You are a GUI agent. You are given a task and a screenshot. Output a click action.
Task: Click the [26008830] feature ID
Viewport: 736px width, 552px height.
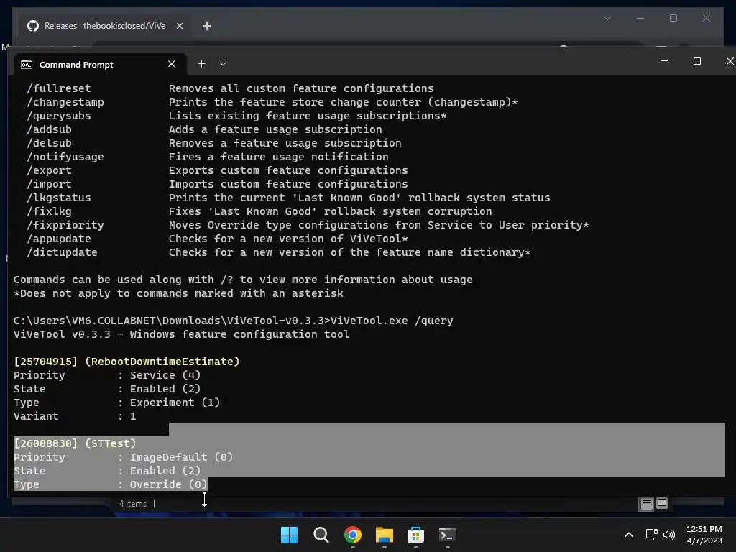pos(45,443)
